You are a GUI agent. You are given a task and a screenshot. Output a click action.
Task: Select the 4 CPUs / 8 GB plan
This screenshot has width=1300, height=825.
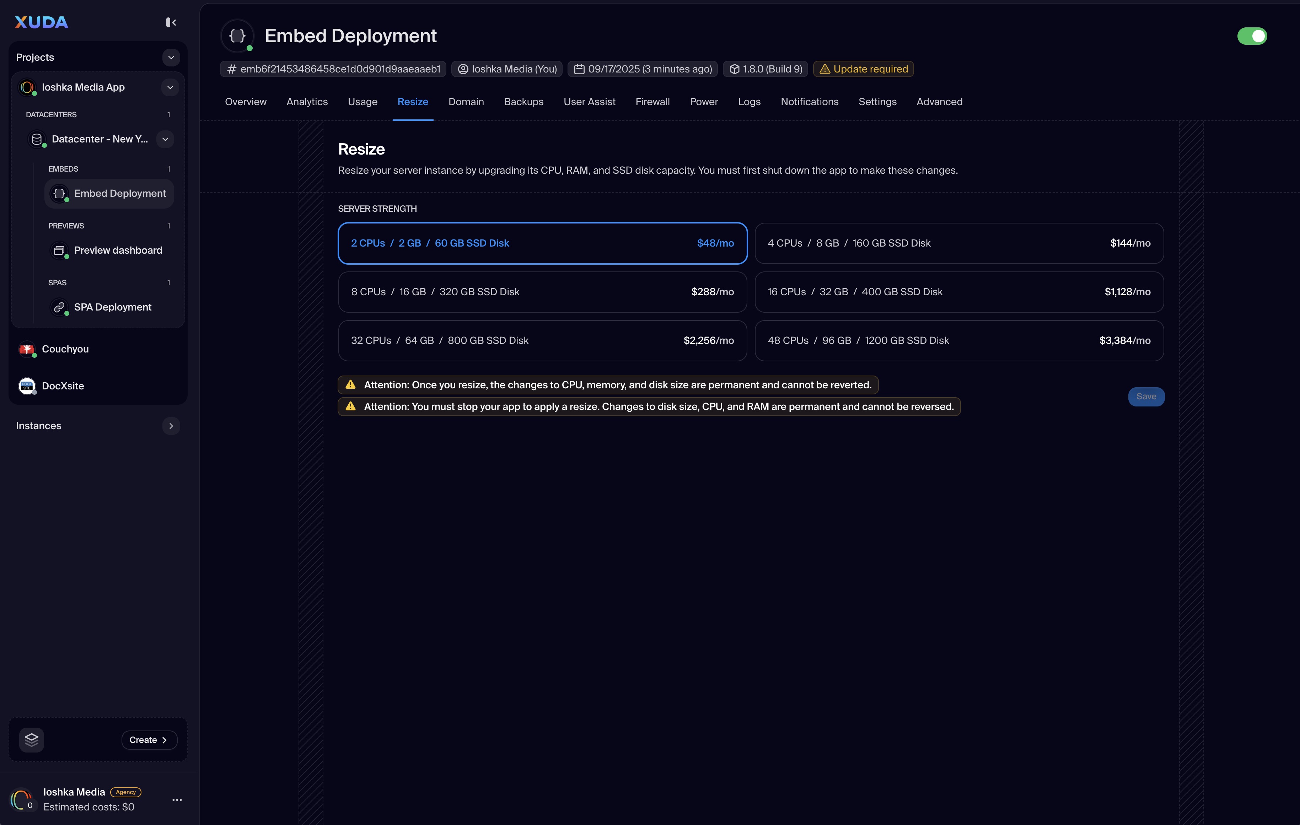click(959, 243)
